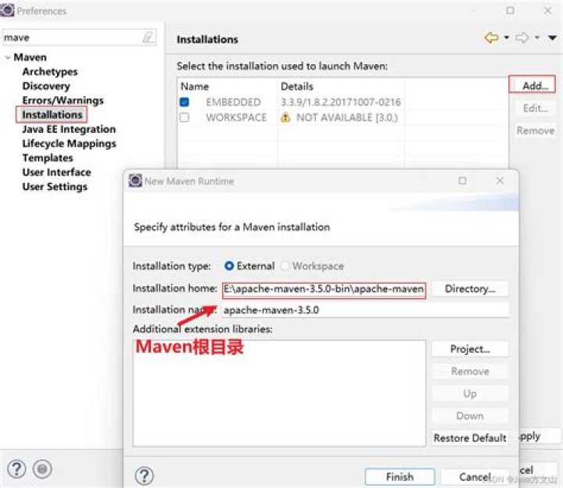Viewport: 563px width, 488px height.
Task: Click the Installation name text field
Action: point(364,310)
